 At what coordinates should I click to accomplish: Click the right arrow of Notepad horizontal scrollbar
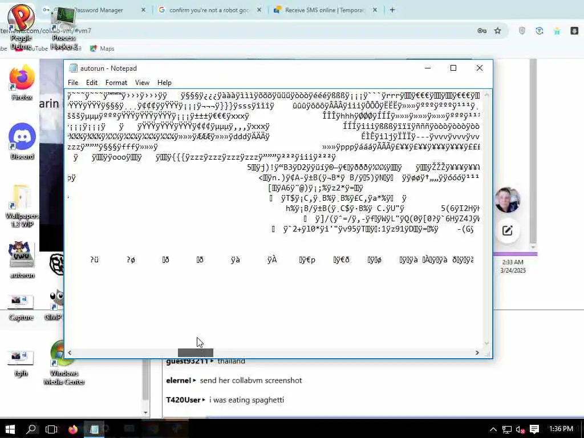tap(477, 352)
